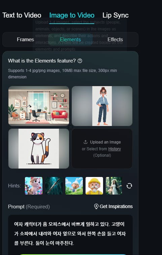The image size is (162, 255).
Task: Select the Effects mode option
Action: (115, 40)
